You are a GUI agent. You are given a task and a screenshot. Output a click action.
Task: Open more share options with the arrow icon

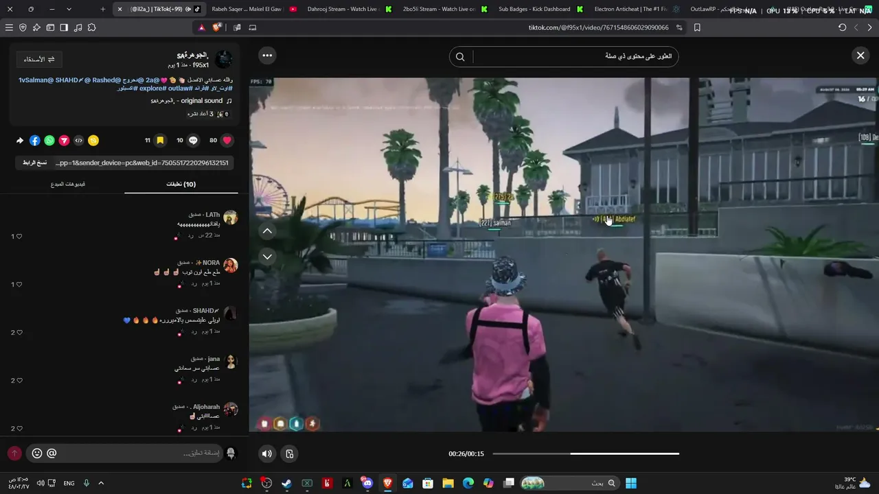20,140
